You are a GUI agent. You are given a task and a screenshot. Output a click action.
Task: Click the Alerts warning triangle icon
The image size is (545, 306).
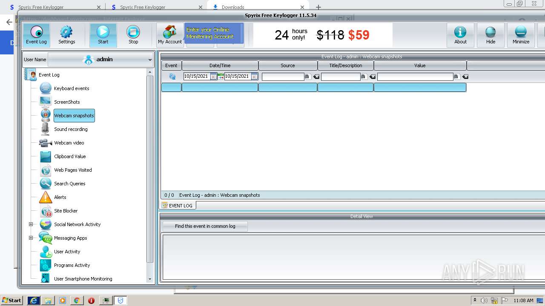click(46, 197)
